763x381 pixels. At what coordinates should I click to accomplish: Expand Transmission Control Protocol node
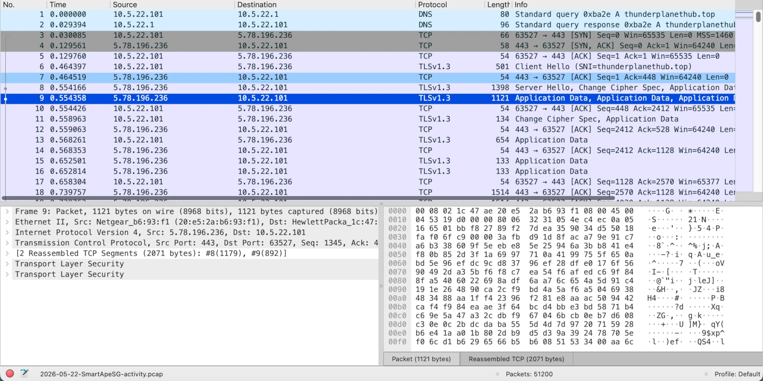tap(7, 243)
